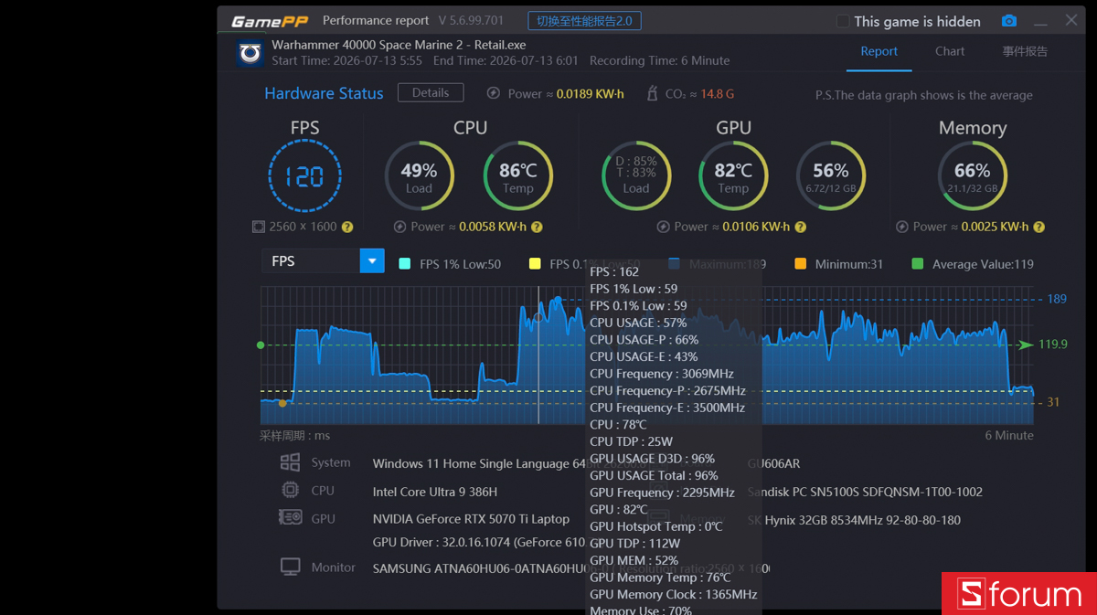
Task: Click the 'Hardware Status' heading
Action: tap(324, 93)
